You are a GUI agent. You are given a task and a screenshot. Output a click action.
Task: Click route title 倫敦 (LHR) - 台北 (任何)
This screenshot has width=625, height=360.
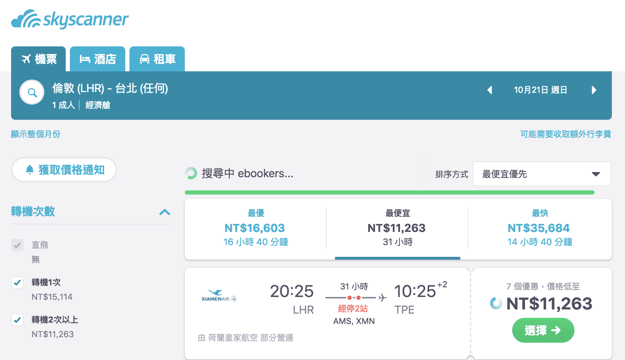110,88
